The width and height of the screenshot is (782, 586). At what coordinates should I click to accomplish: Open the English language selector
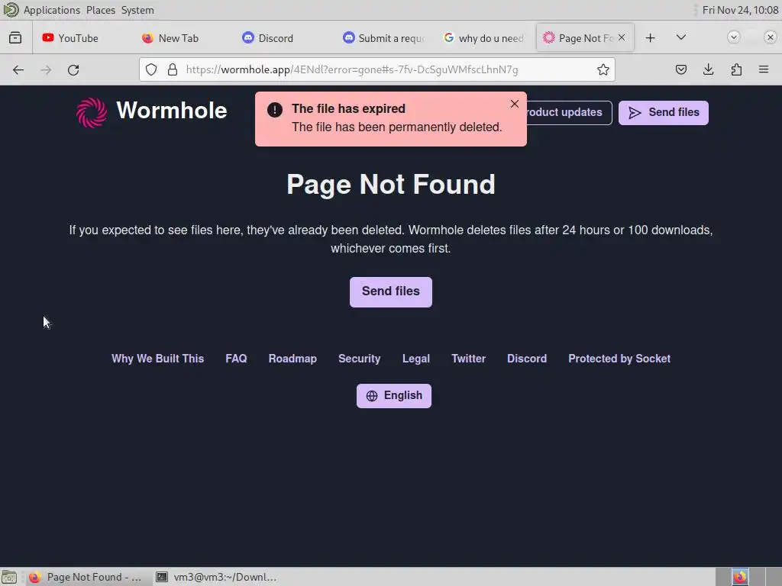pos(394,396)
